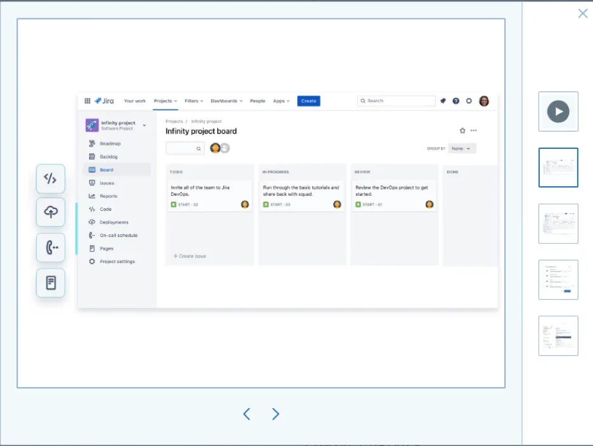
Task: Open board more options ellipsis
Action: coord(473,131)
